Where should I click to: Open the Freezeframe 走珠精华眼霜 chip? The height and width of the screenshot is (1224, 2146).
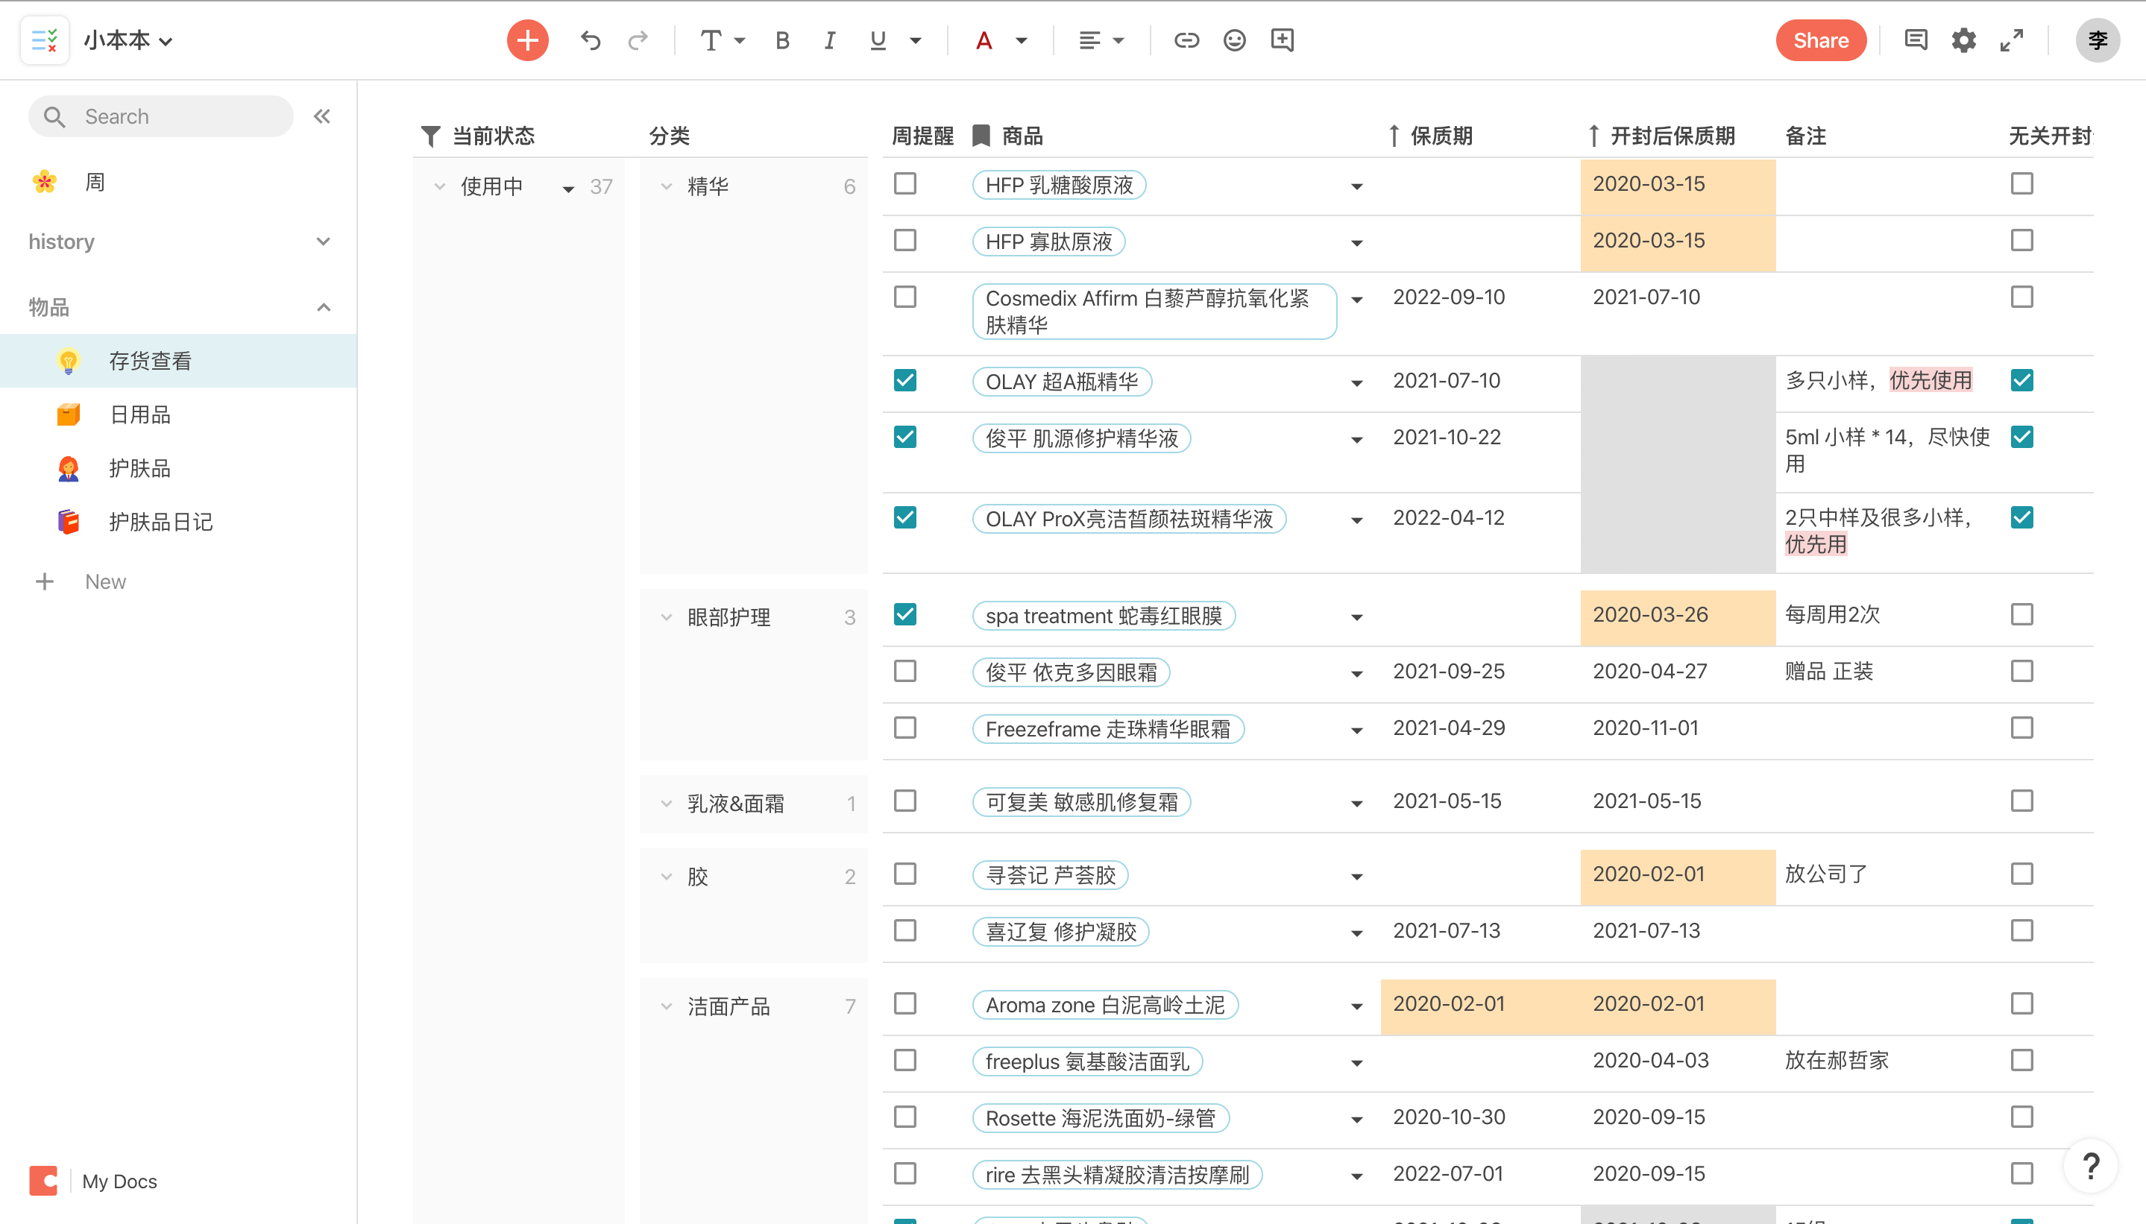click(x=1107, y=729)
